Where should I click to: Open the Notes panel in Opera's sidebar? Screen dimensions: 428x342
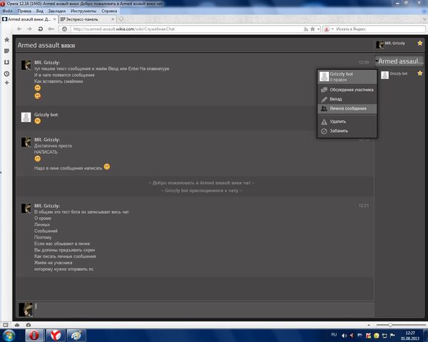point(7,51)
